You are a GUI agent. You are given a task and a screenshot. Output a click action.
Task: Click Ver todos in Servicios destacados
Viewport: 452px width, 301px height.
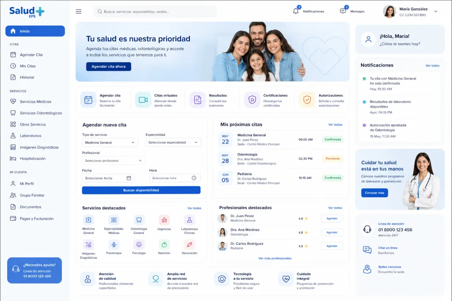click(x=194, y=208)
